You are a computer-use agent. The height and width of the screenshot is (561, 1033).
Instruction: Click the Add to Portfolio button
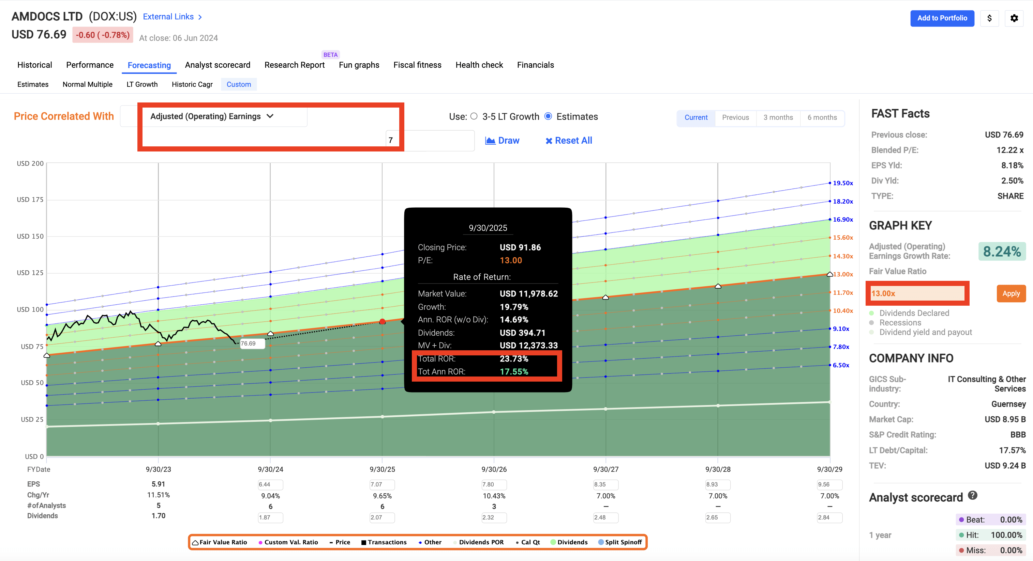click(942, 18)
